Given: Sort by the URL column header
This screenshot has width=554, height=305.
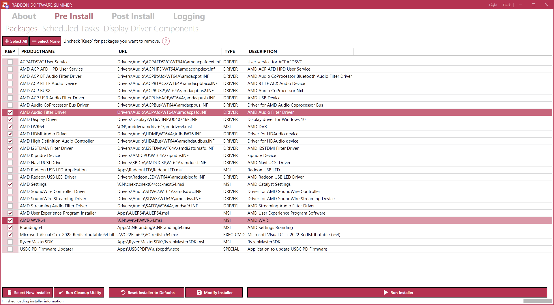Looking at the screenshot, I should click(x=169, y=52).
